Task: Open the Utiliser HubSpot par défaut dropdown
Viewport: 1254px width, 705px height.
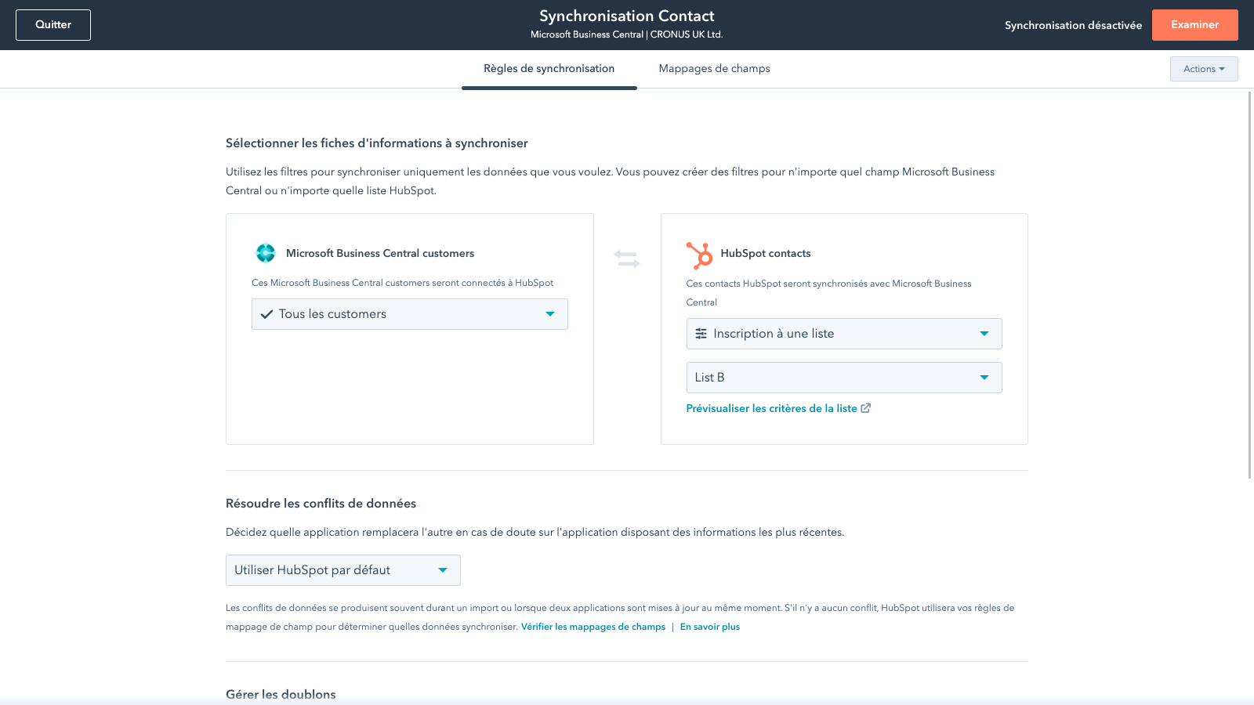Action: 342,570
